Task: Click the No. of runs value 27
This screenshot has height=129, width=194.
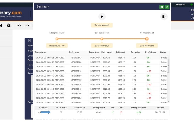Action: tap(61, 113)
